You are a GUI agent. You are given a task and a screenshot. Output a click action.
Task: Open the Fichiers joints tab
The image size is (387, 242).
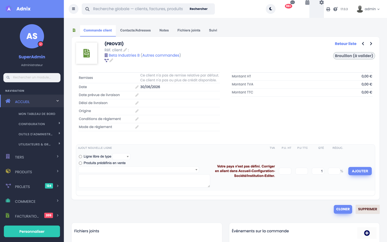coord(189,30)
